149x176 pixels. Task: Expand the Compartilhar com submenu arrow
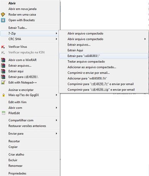(x=56, y=120)
